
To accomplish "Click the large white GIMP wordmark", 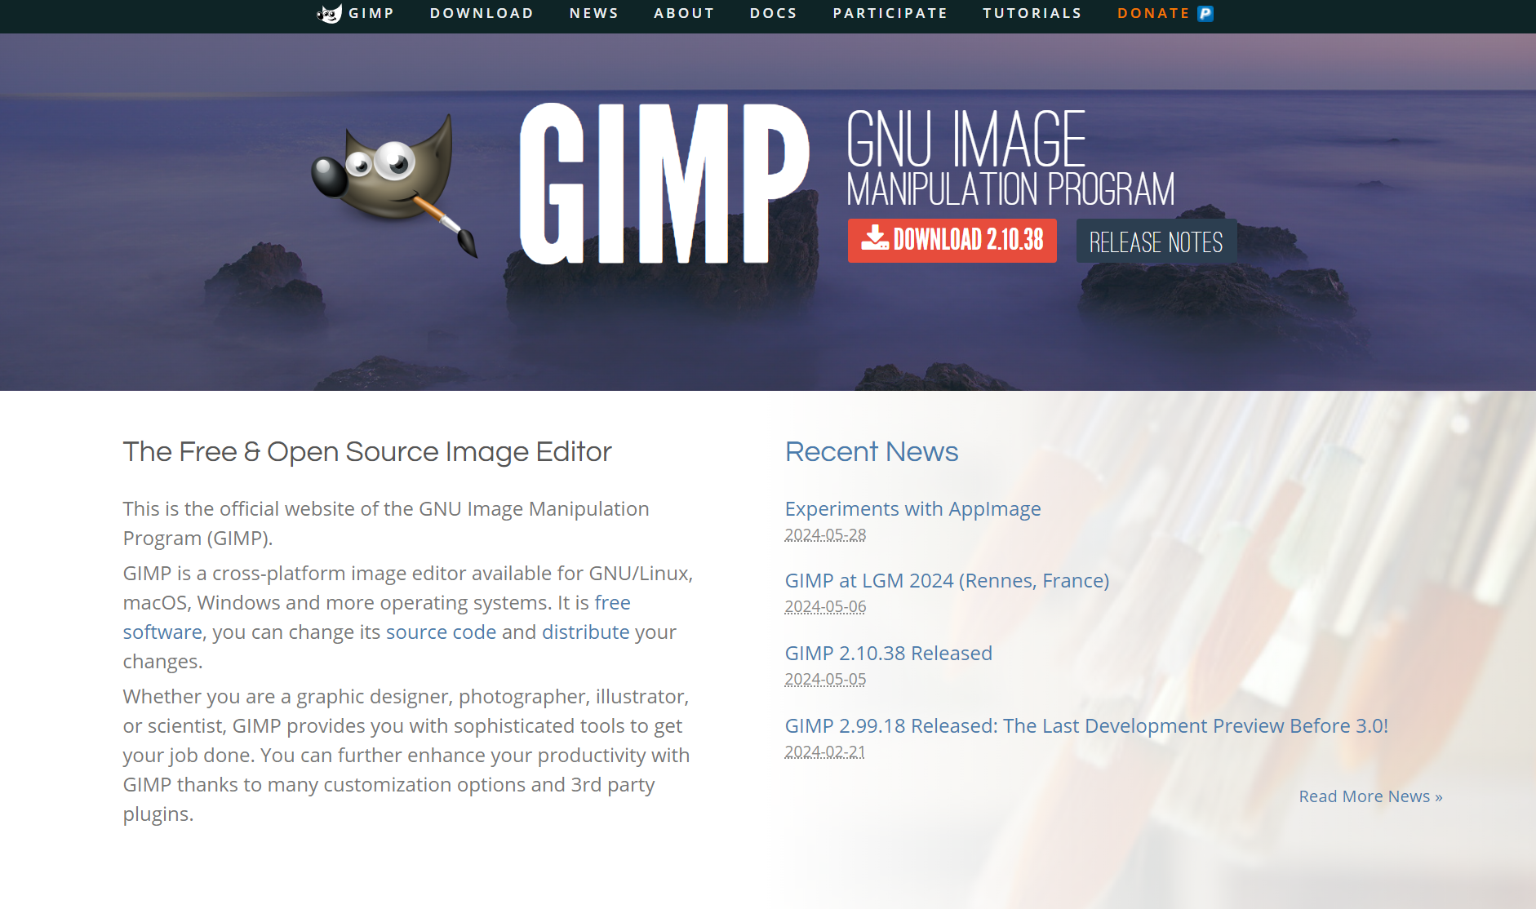I will point(664,184).
